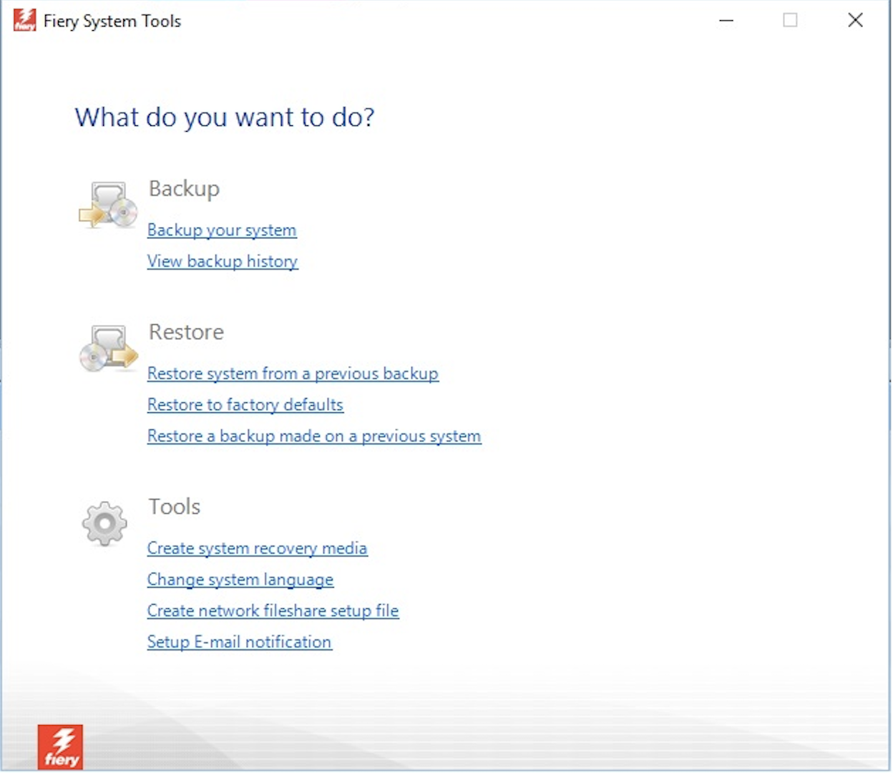Viewport: 893px width, 773px height.
Task: Choose Restore to factory defaults
Action: pos(245,405)
